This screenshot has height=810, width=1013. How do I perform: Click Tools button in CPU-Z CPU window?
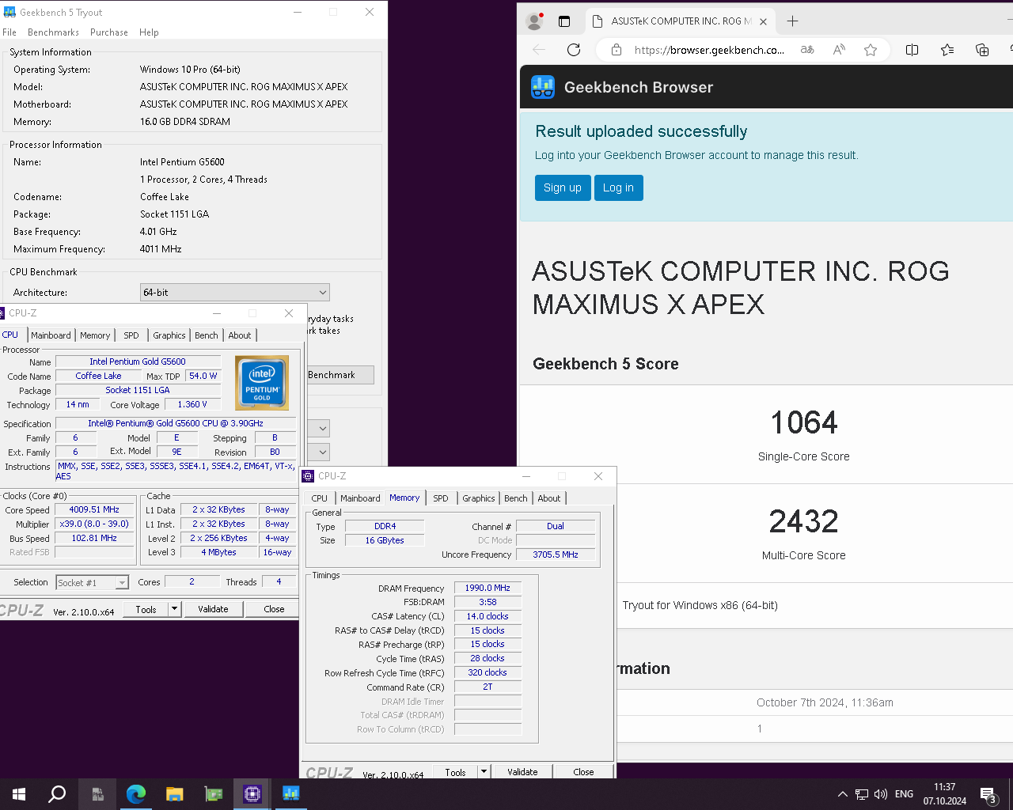[146, 609]
